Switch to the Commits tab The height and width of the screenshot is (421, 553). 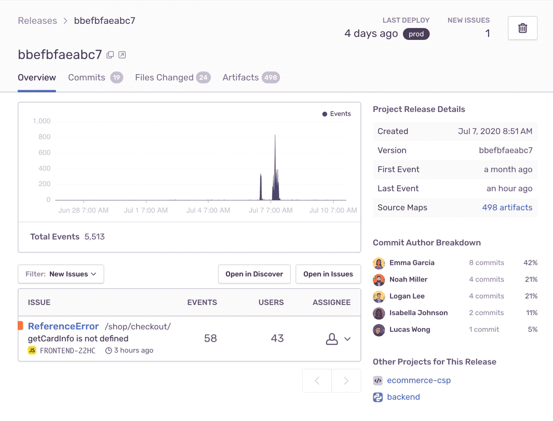pos(86,77)
